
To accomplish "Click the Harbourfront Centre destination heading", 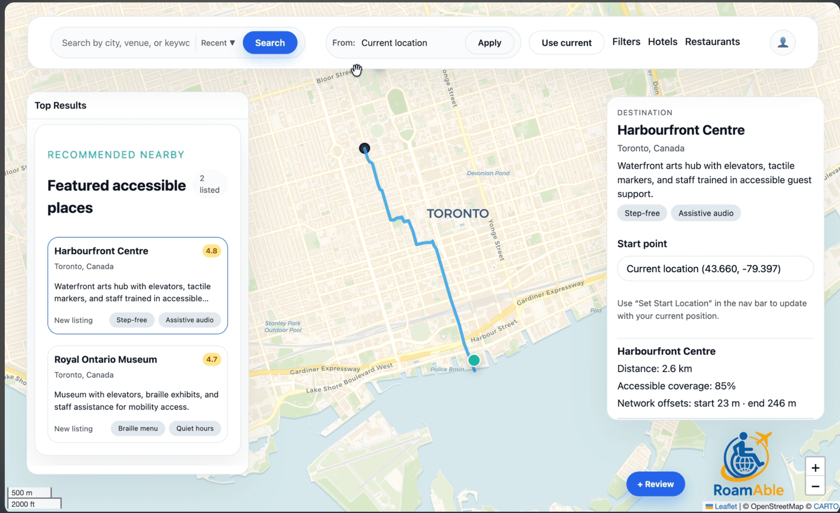I will (681, 130).
